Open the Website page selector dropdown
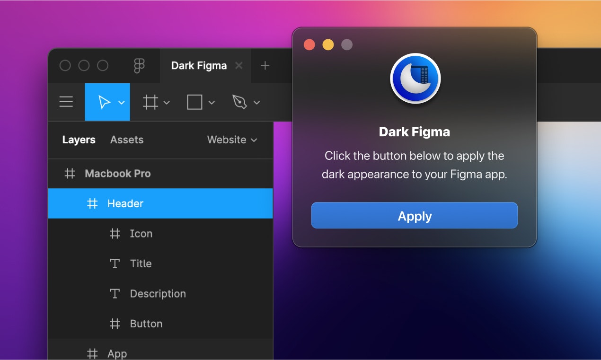The width and height of the screenshot is (601, 360). pos(231,140)
